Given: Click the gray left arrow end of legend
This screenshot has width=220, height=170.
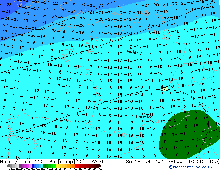Looking at the screenshot, I should (x=8, y=166).
